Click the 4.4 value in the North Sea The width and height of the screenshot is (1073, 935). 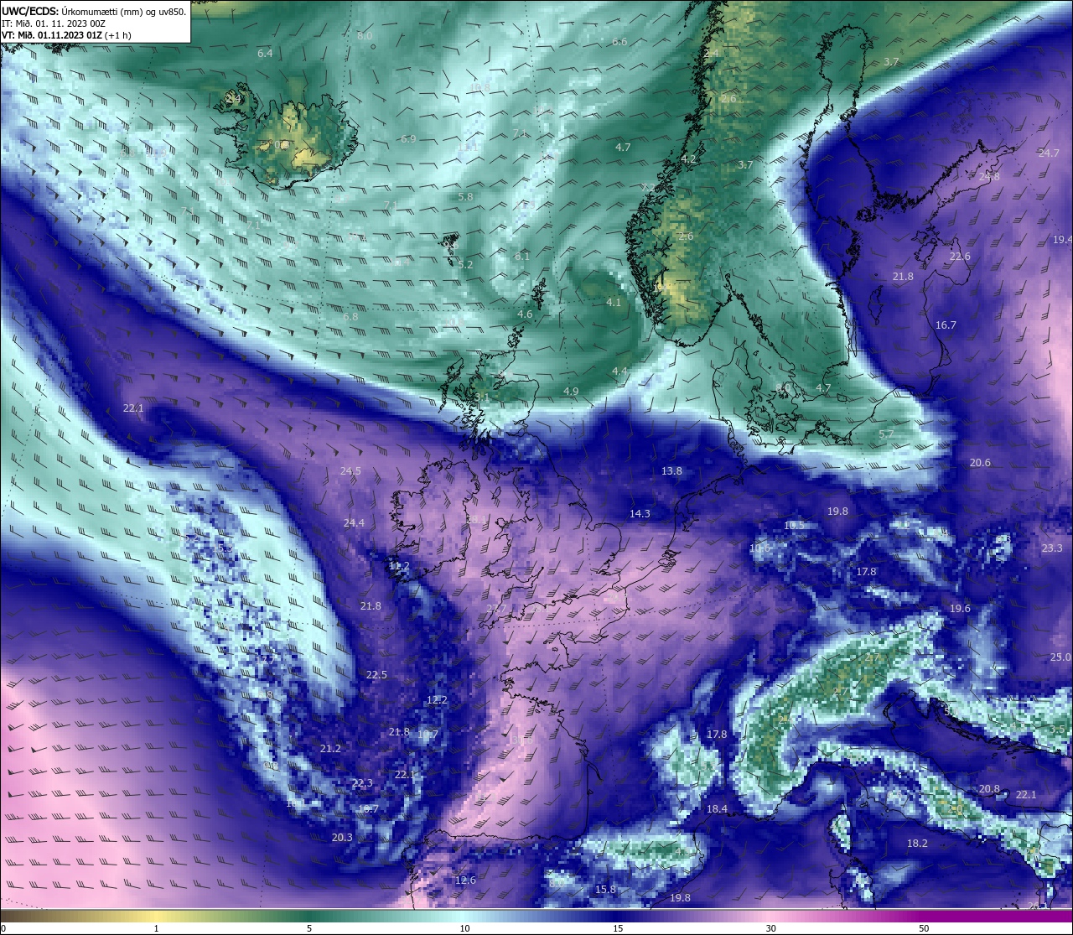(x=619, y=371)
